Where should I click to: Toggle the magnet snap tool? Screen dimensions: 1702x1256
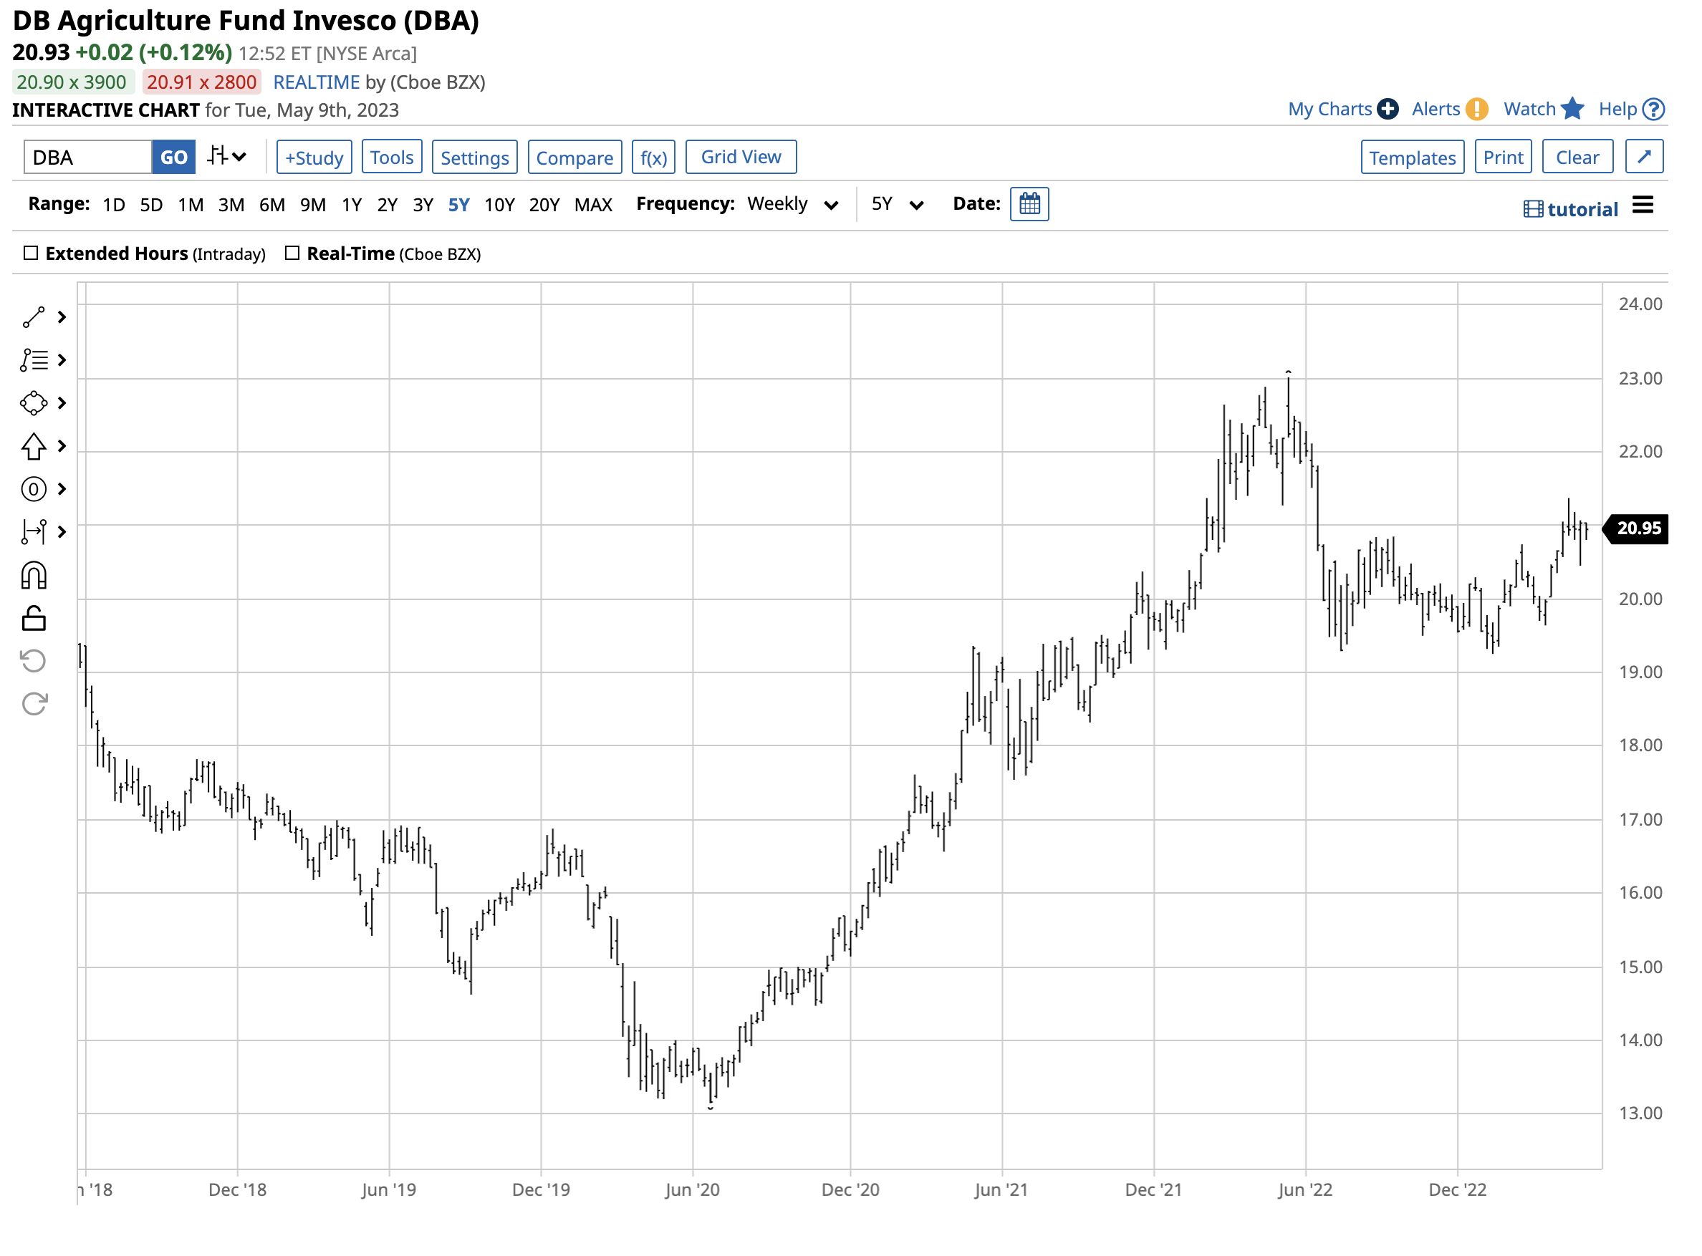pyautogui.click(x=34, y=577)
